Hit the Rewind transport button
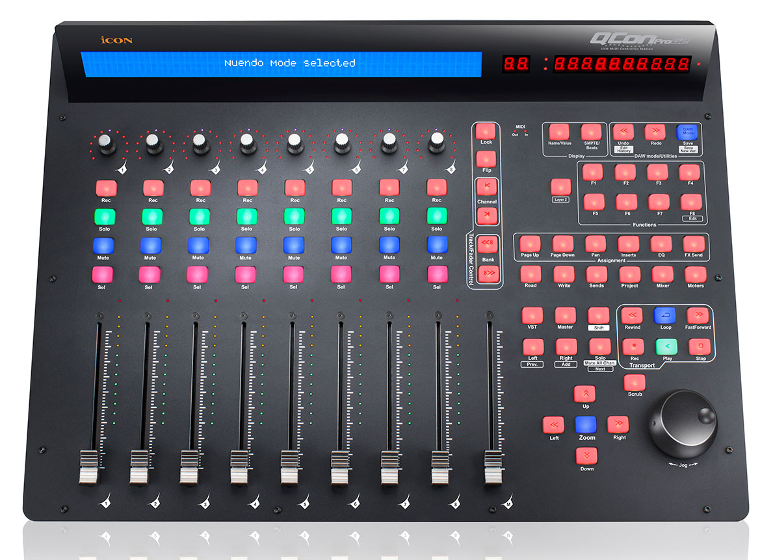773x560 pixels. [x=632, y=315]
